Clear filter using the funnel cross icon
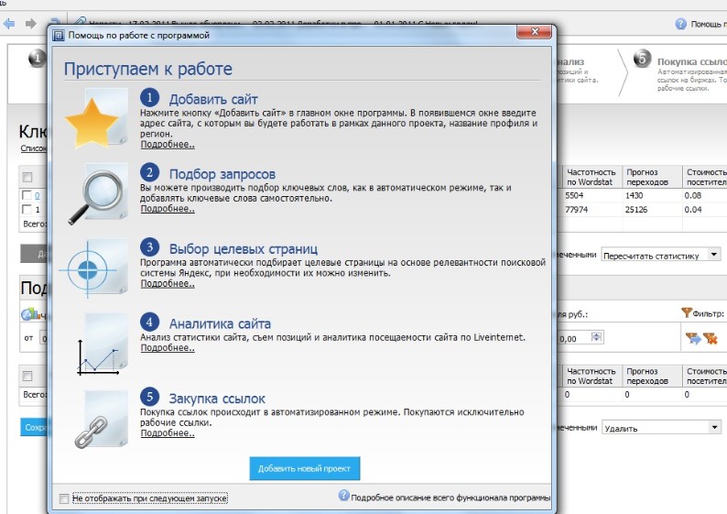727x514 pixels. point(711,338)
